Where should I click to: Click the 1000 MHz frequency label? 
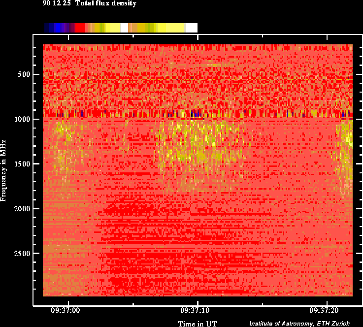(x=22, y=119)
